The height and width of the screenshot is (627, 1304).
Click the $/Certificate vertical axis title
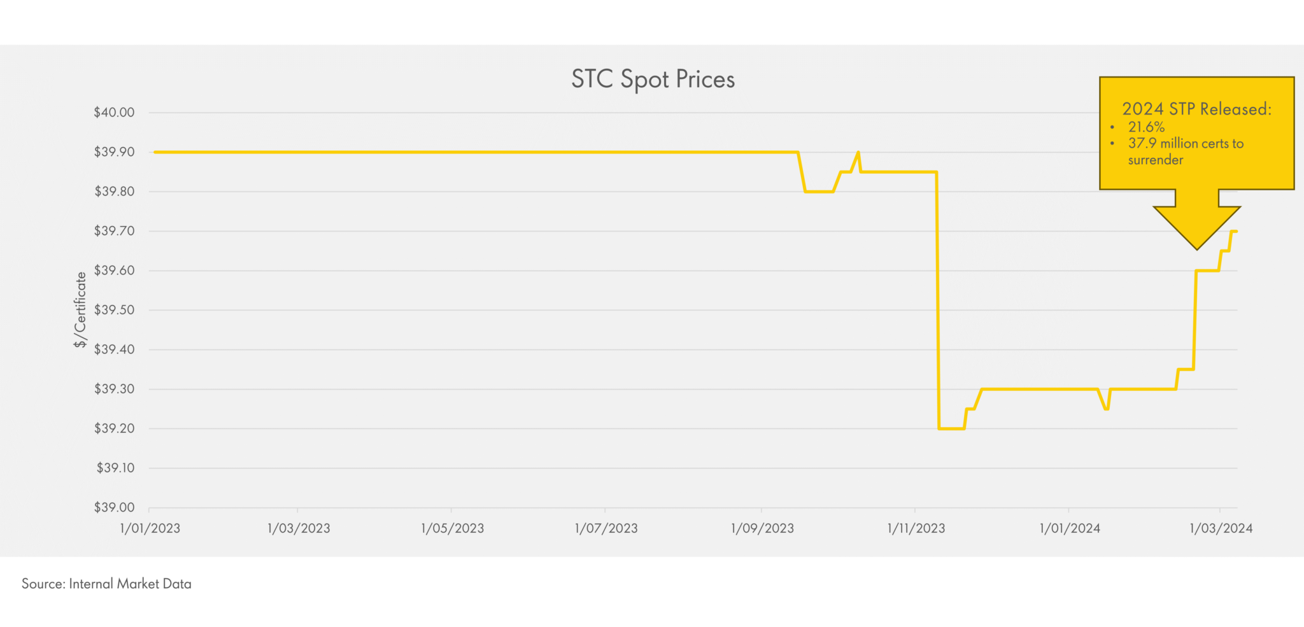80,309
